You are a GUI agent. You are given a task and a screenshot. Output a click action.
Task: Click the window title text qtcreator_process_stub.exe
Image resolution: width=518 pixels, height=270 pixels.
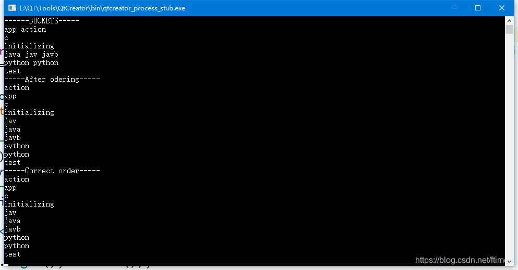102,8
